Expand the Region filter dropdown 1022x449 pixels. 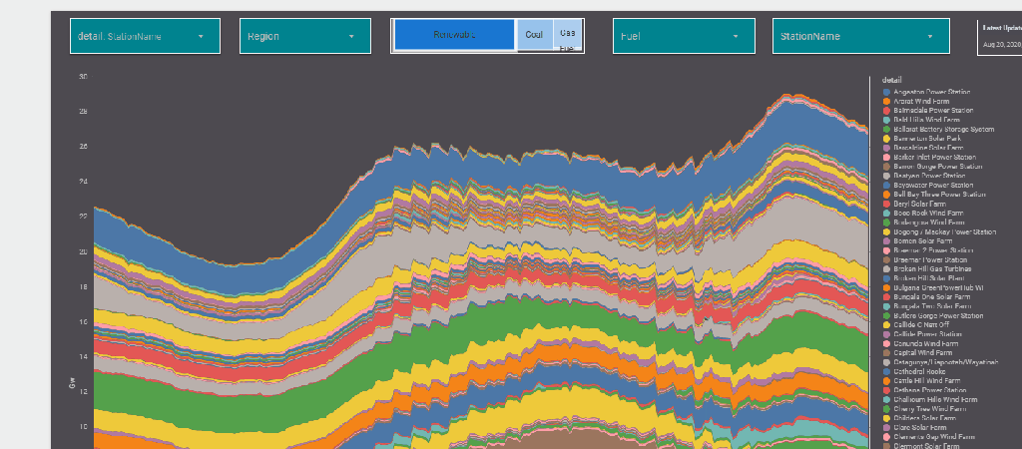(298, 37)
